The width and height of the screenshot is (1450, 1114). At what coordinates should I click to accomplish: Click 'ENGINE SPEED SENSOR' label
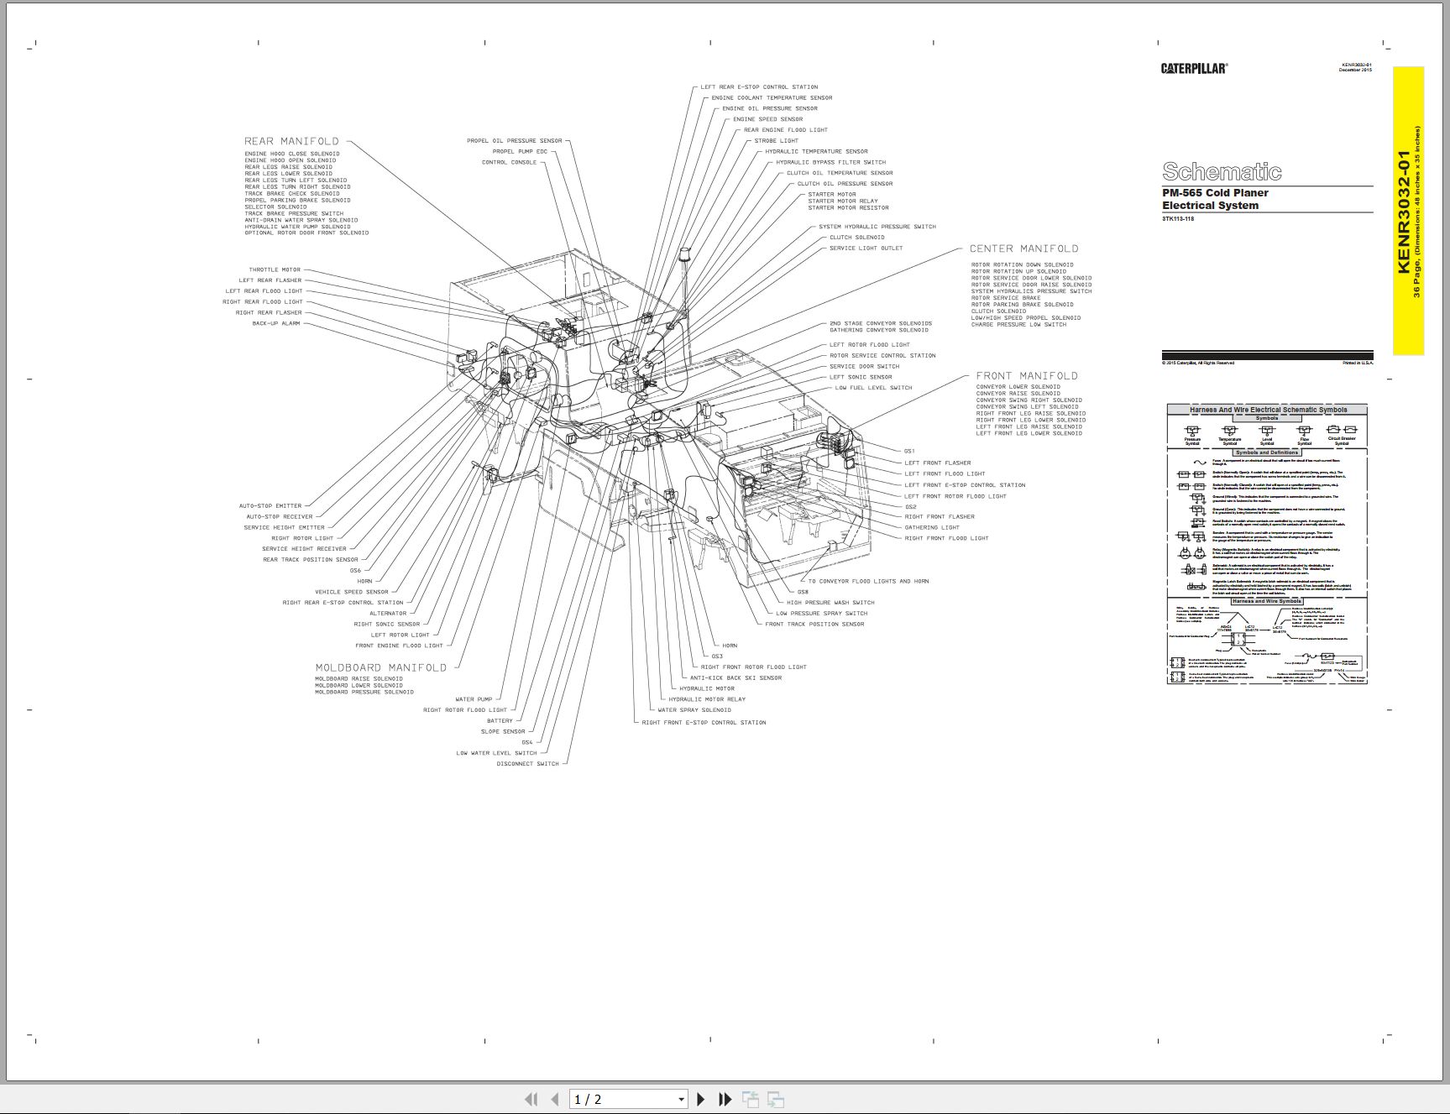[x=767, y=119]
